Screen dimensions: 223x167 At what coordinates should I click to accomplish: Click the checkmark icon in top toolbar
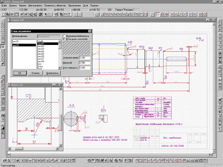pos(56,14)
